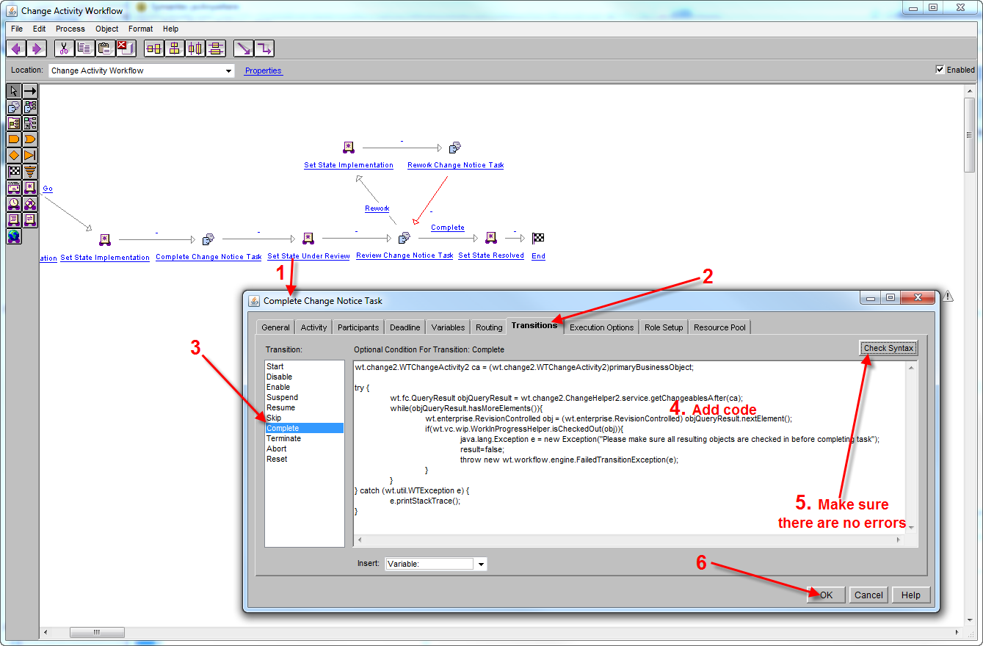Click the first yellow alignment toolbar icon
Image resolution: width=983 pixels, height=646 pixels.
point(154,48)
